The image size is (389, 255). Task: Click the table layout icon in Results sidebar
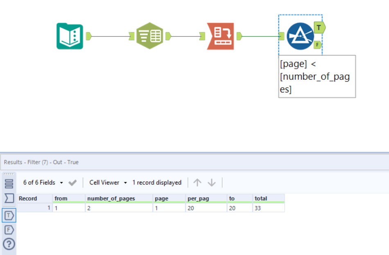point(9,183)
